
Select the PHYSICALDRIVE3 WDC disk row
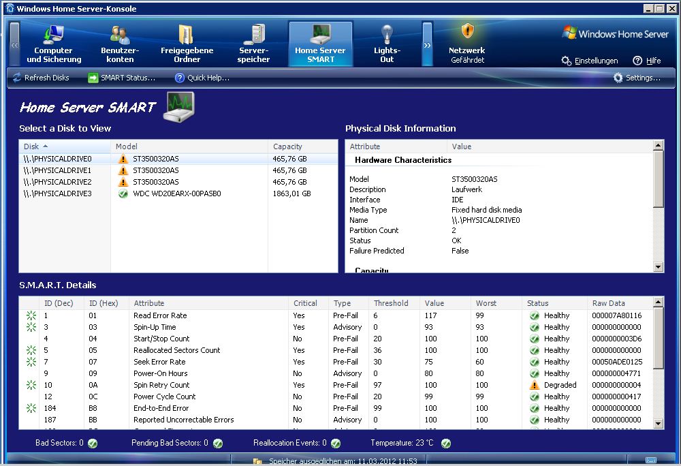point(177,193)
